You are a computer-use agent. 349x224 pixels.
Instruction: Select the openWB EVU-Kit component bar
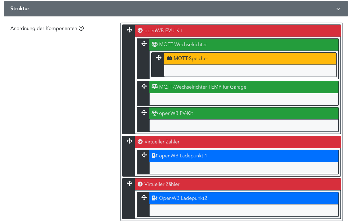[x=238, y=31]
